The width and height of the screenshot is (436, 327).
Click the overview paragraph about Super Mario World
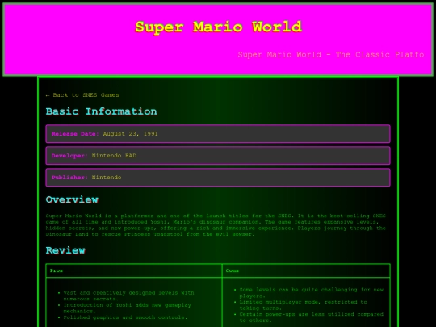[x=216, y=225]
